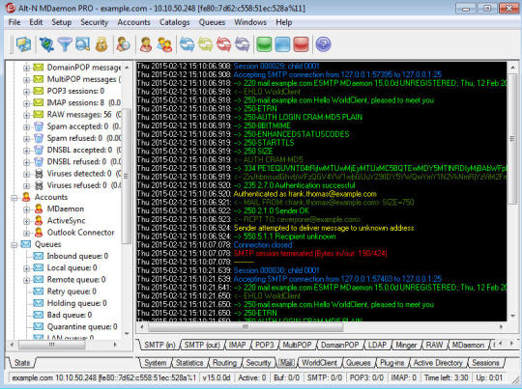The image size is (522, 389).
Task: Click the magnifying glass toolbar icon
Action: coord(83,44)
